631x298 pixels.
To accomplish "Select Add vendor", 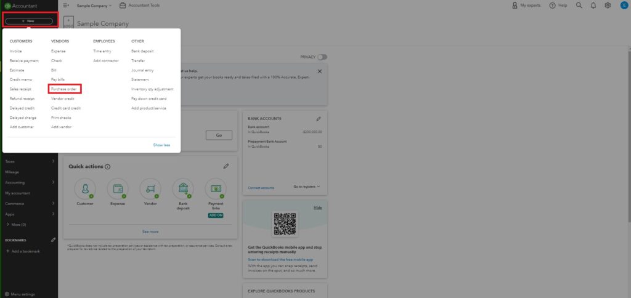I will click(x=61, y=127).
